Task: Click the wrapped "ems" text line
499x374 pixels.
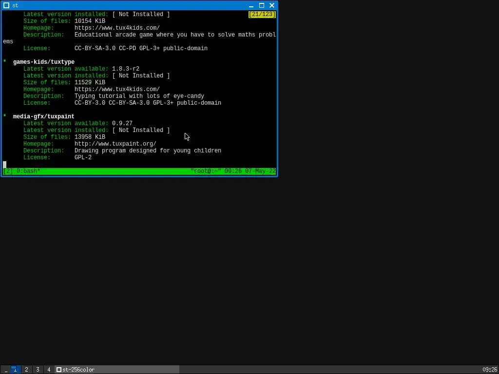Action: click(8, 42)
